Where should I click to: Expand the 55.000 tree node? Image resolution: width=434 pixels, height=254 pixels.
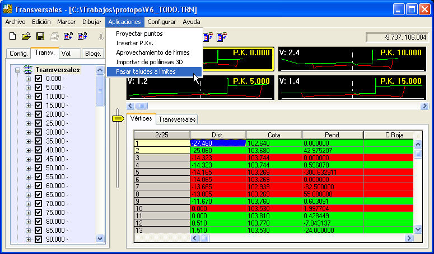[x=28, y=177]
